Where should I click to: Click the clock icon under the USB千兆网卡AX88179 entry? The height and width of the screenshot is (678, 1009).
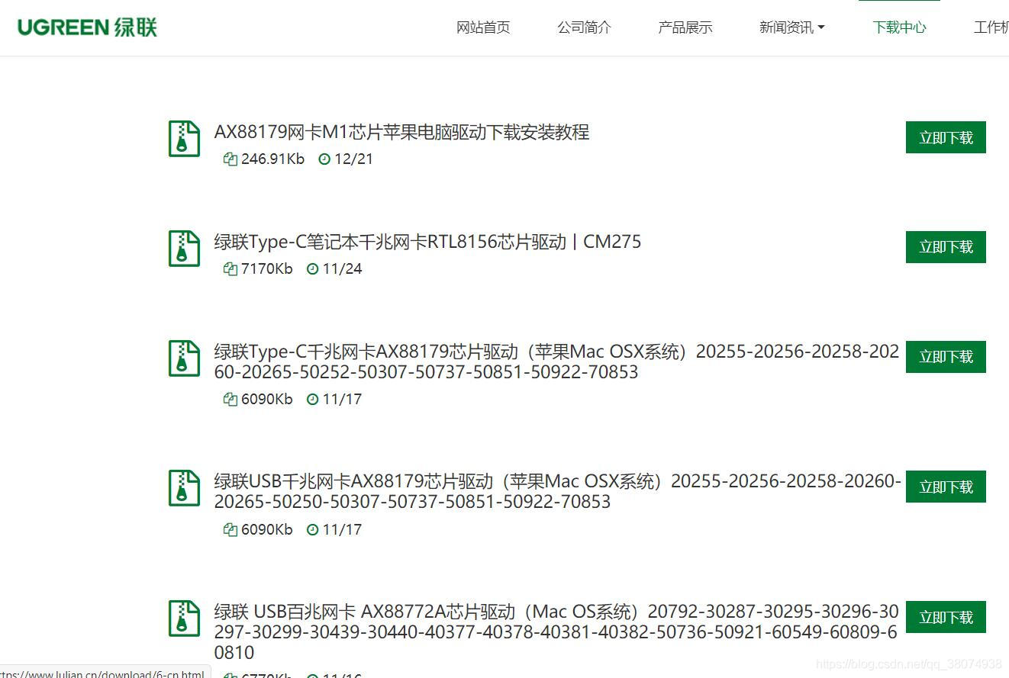pyautogui.click(x=312, y=529)
